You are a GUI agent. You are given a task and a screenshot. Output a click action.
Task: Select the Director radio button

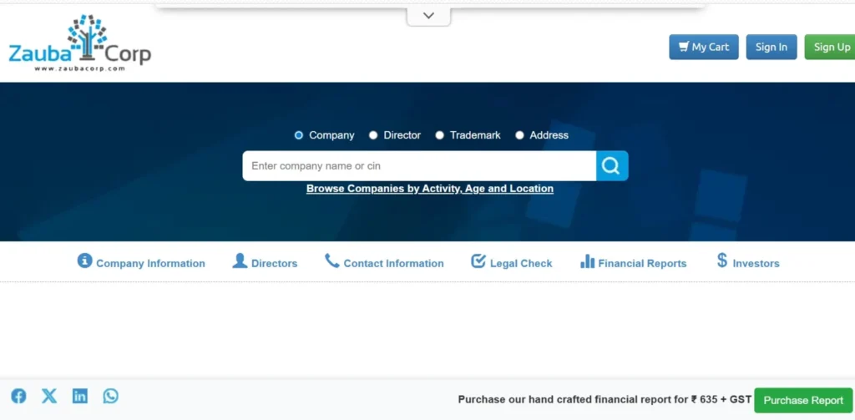click(x=373, y=135)
